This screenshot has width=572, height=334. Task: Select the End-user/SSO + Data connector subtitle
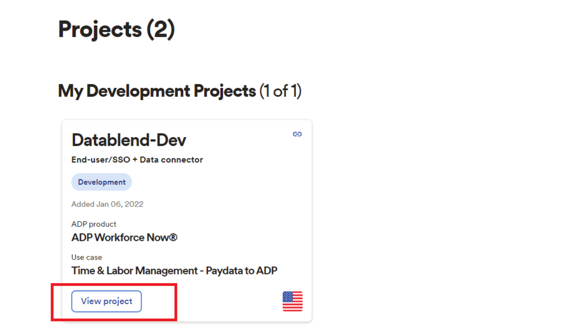click(x=137, y=160)
